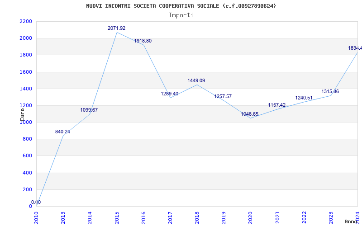Click the 2022 x-axis year label
The height and width of the screenshot is (226, 362).
304,217
